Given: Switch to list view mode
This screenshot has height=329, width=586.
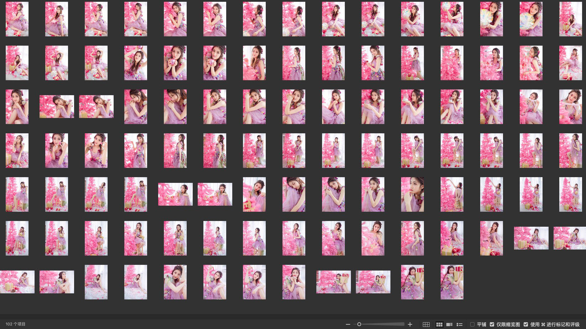Looking at the screenshot, I should pos(460,324).
